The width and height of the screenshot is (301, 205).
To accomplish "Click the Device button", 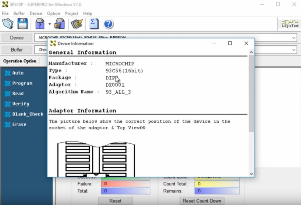I will click(17, 38).
